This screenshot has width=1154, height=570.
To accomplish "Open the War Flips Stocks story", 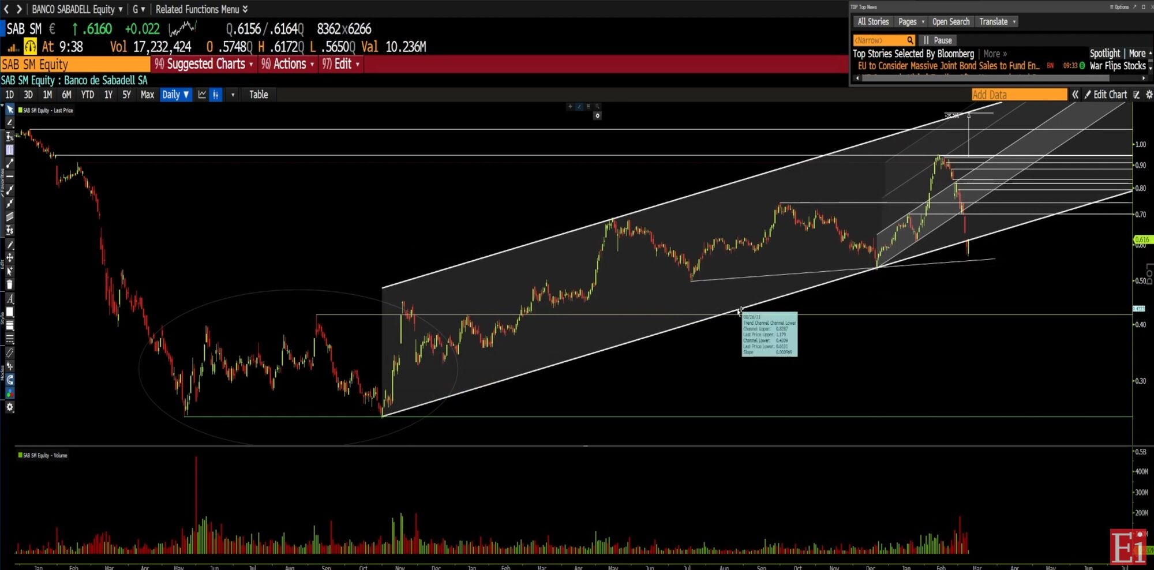I will tap(1118, 66).
